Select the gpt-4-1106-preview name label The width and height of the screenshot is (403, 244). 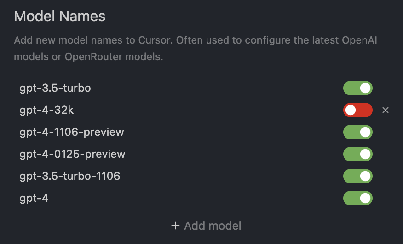(72, 132)
